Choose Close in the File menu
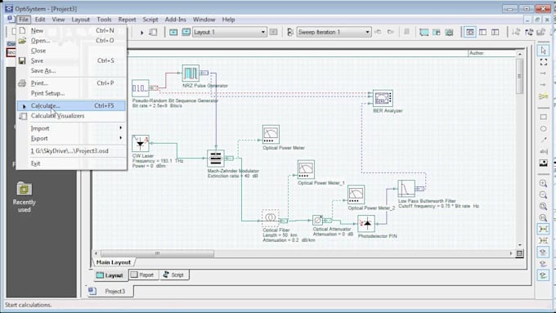This screenshot has height=313, width=556. (x=71, y=51)
